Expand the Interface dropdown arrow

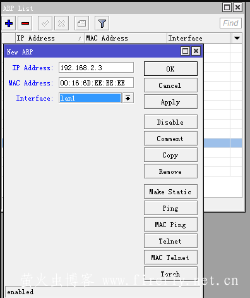[x=128, y=98]
